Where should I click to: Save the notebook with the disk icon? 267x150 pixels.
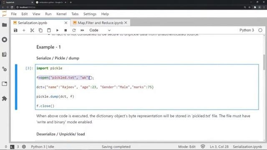(15, 30)
